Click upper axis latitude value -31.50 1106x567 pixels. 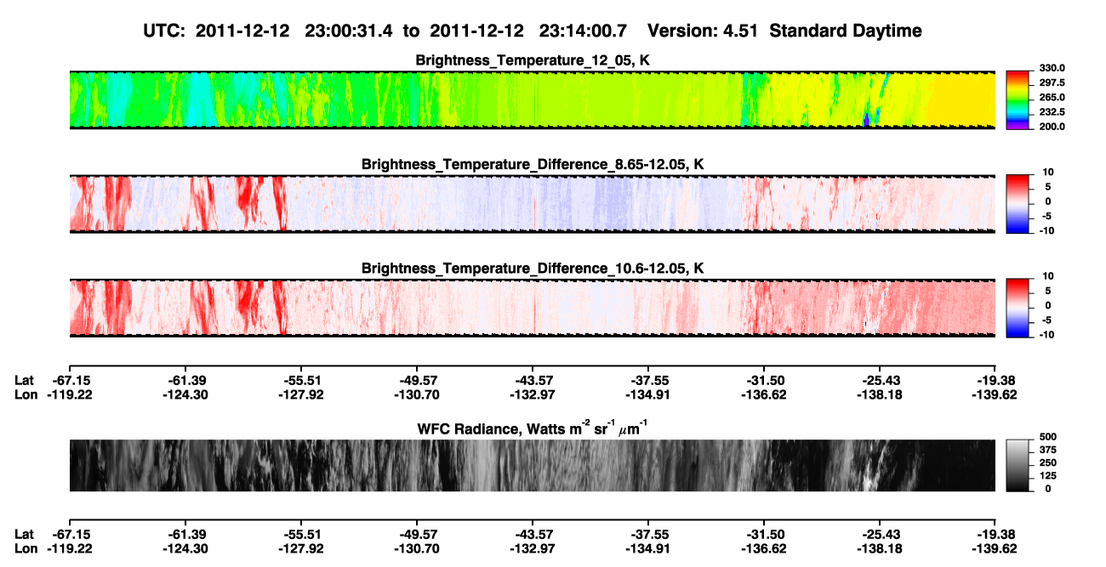[763, 380]
